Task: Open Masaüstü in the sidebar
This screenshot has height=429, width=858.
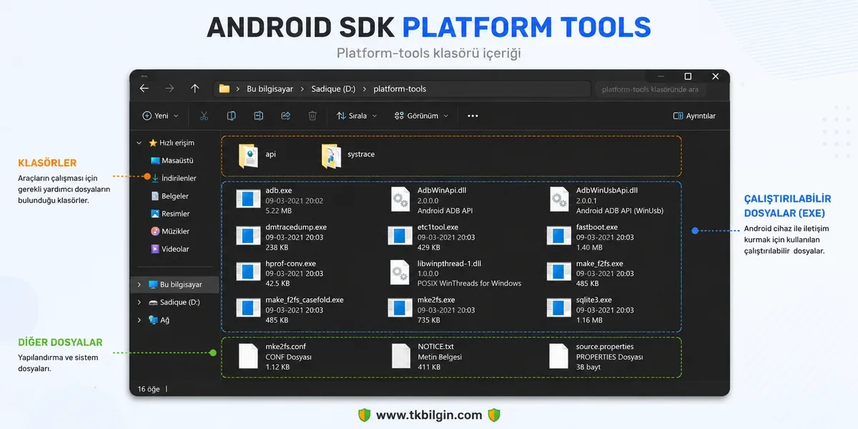Action: pyautogui.click(x=172, y=161)
